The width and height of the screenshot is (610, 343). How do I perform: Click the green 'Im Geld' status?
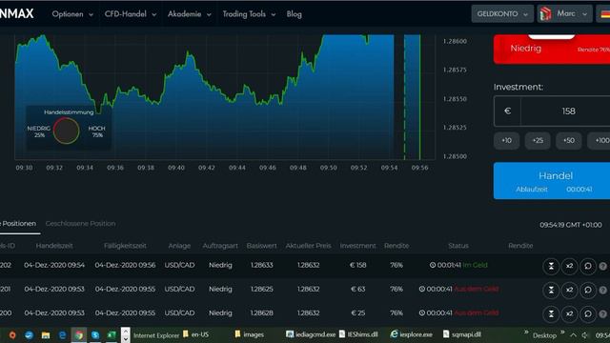click(475, 265)
